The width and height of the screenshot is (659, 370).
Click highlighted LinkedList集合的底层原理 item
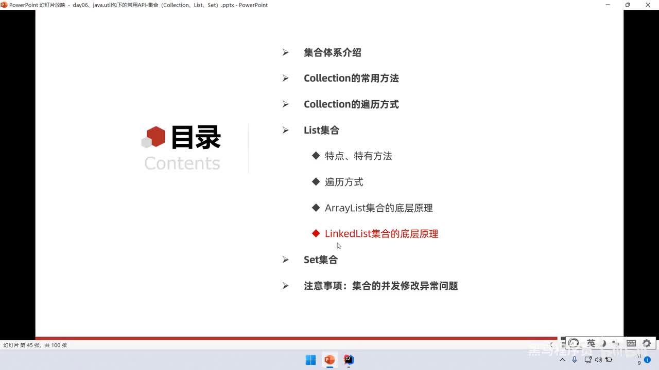[x=381, y=234]
